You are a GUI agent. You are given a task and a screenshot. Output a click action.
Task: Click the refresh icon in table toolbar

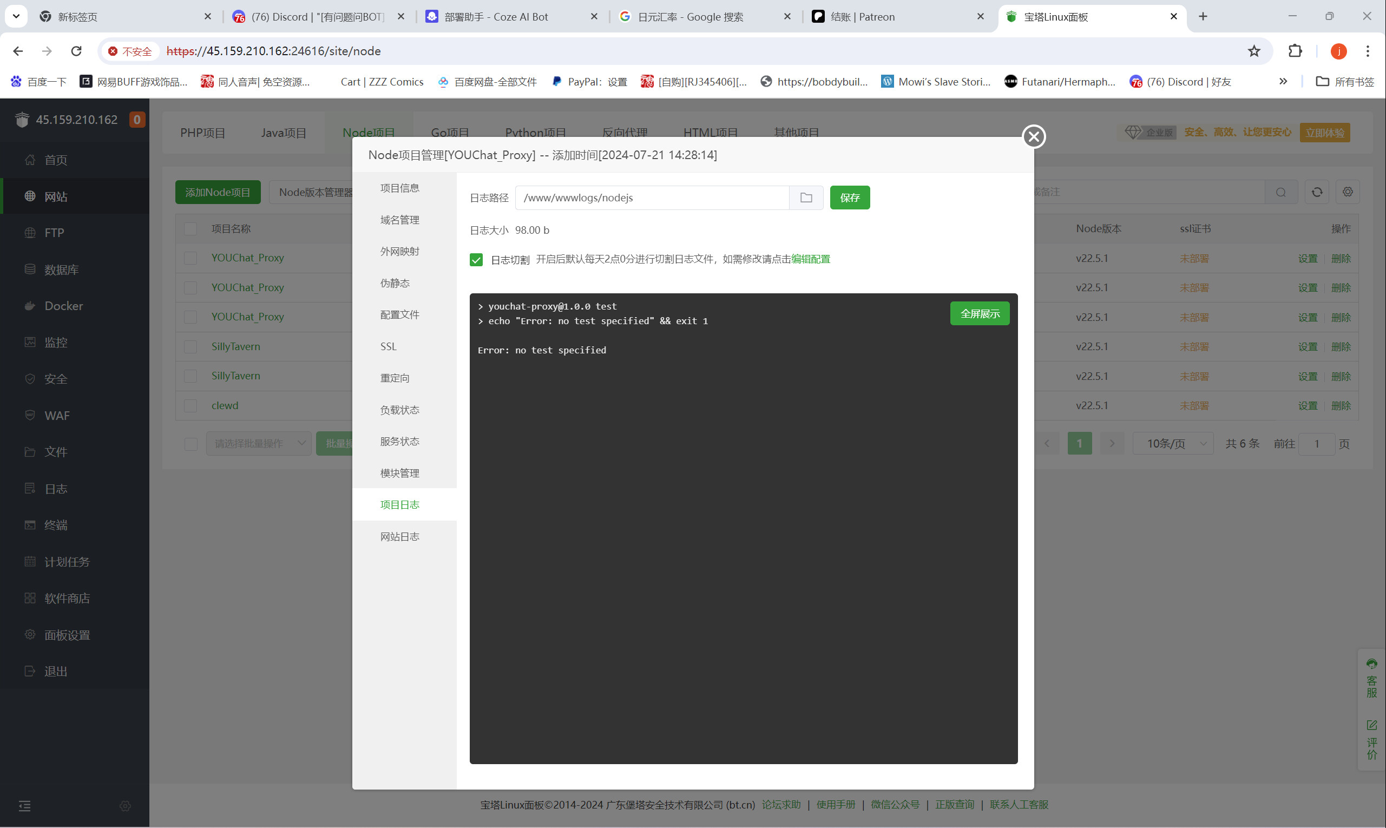(1317, 192)
